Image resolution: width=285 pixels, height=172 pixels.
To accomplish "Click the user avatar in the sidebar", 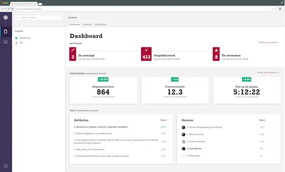I will click(x=5, y=18).
